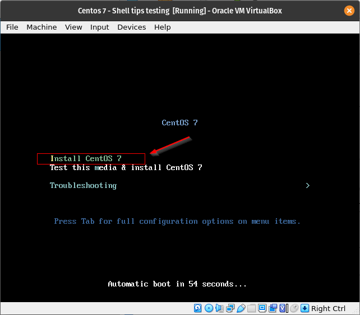Click the Press Tab configuration hint text

(x=177, y=222)
